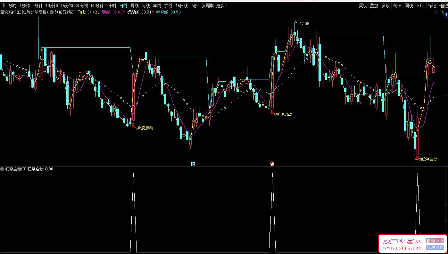Select the 2小时 period
This screenshot has height=254, width=448.
[x=111, y=6]
